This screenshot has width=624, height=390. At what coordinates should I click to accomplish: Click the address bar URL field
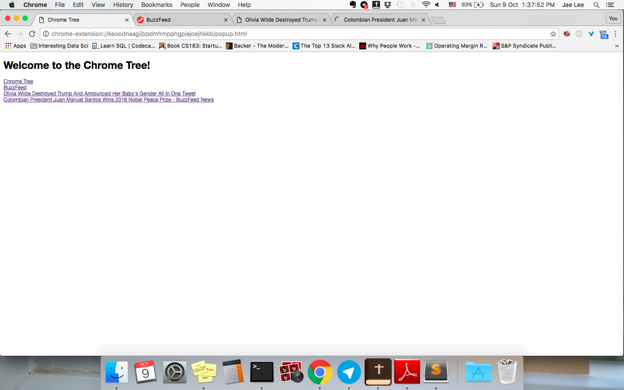pos(299,34)
